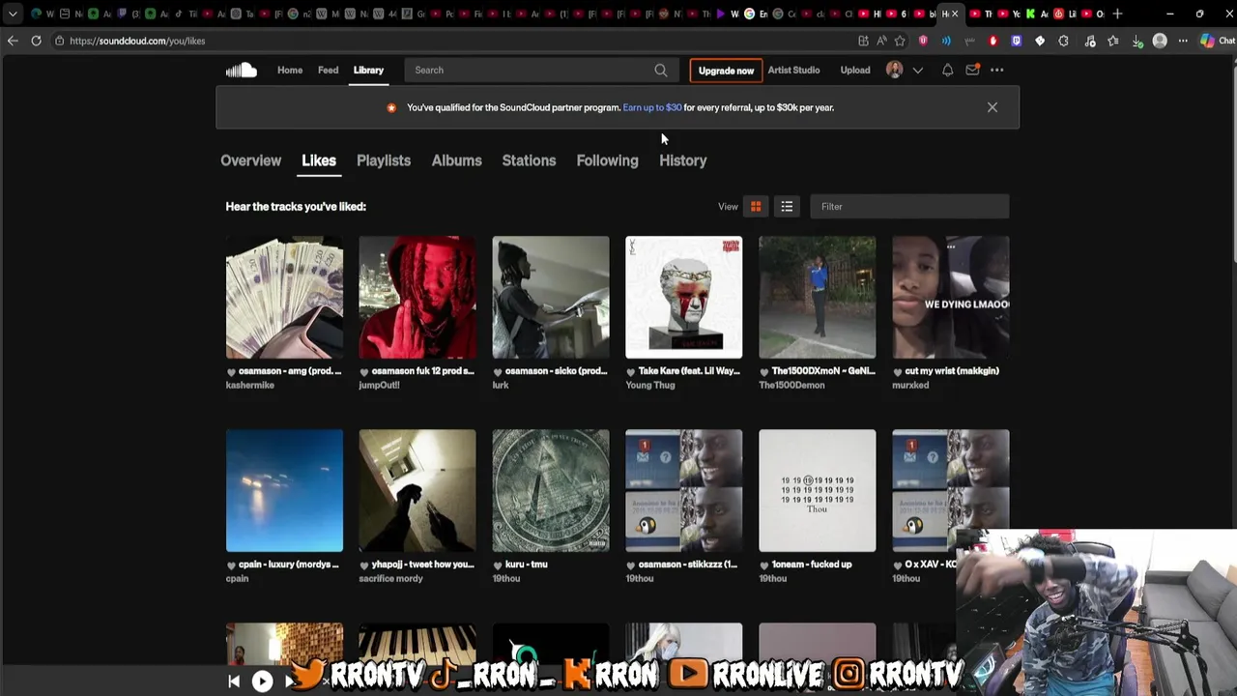Image resolution: width=1237 pixels, height=696 pixels.
Task: Follow the Earn up to $30 link
Action: click(652, 107)
